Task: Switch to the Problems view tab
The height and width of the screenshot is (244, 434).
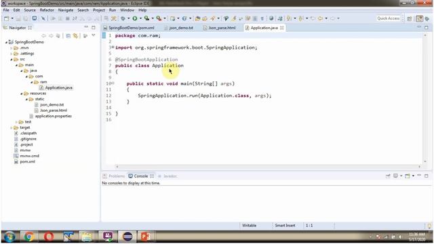Action: coord(117,176)
